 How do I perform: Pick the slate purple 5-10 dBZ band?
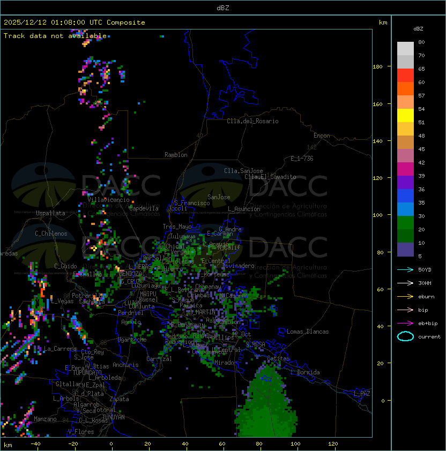pyautogui.click(x=405, y=250)
